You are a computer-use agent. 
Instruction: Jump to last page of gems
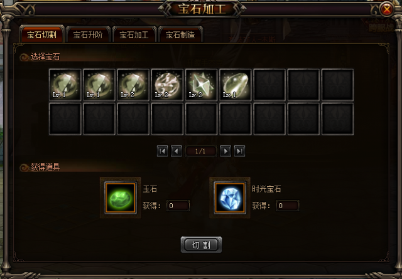coord(239,151)
